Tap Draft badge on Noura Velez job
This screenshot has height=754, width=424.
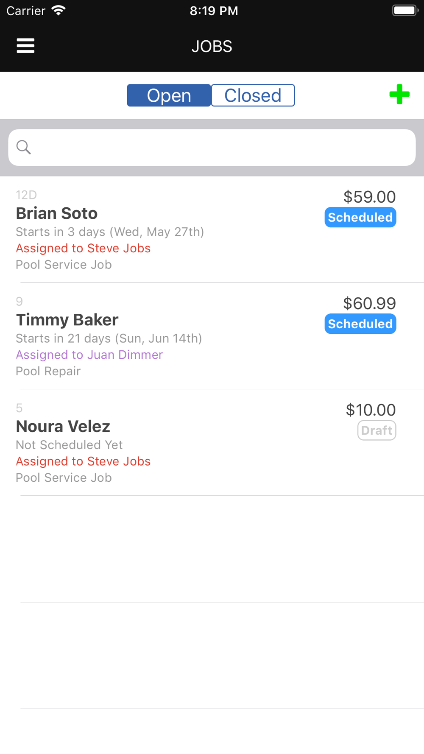pos(377,430)
